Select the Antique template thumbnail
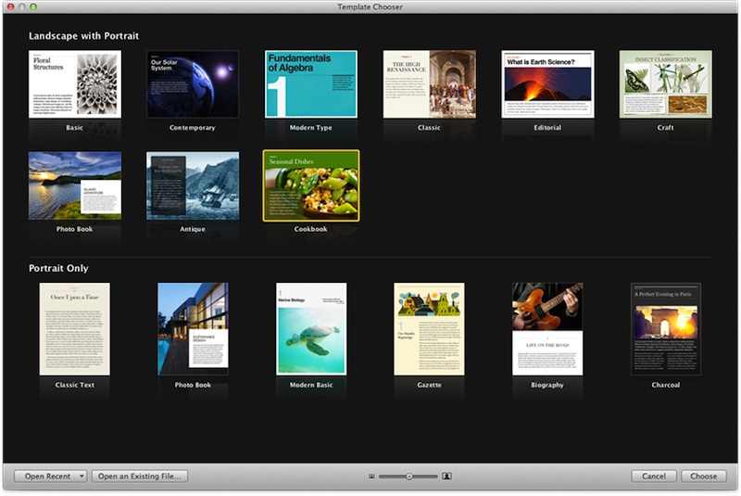The image size is (741, 496). click(x=193, y=186)
